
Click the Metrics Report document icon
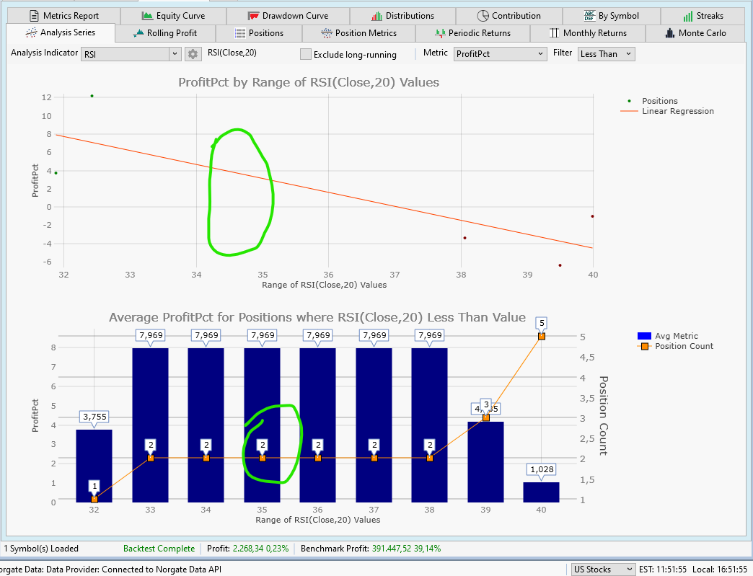point(34,16)
